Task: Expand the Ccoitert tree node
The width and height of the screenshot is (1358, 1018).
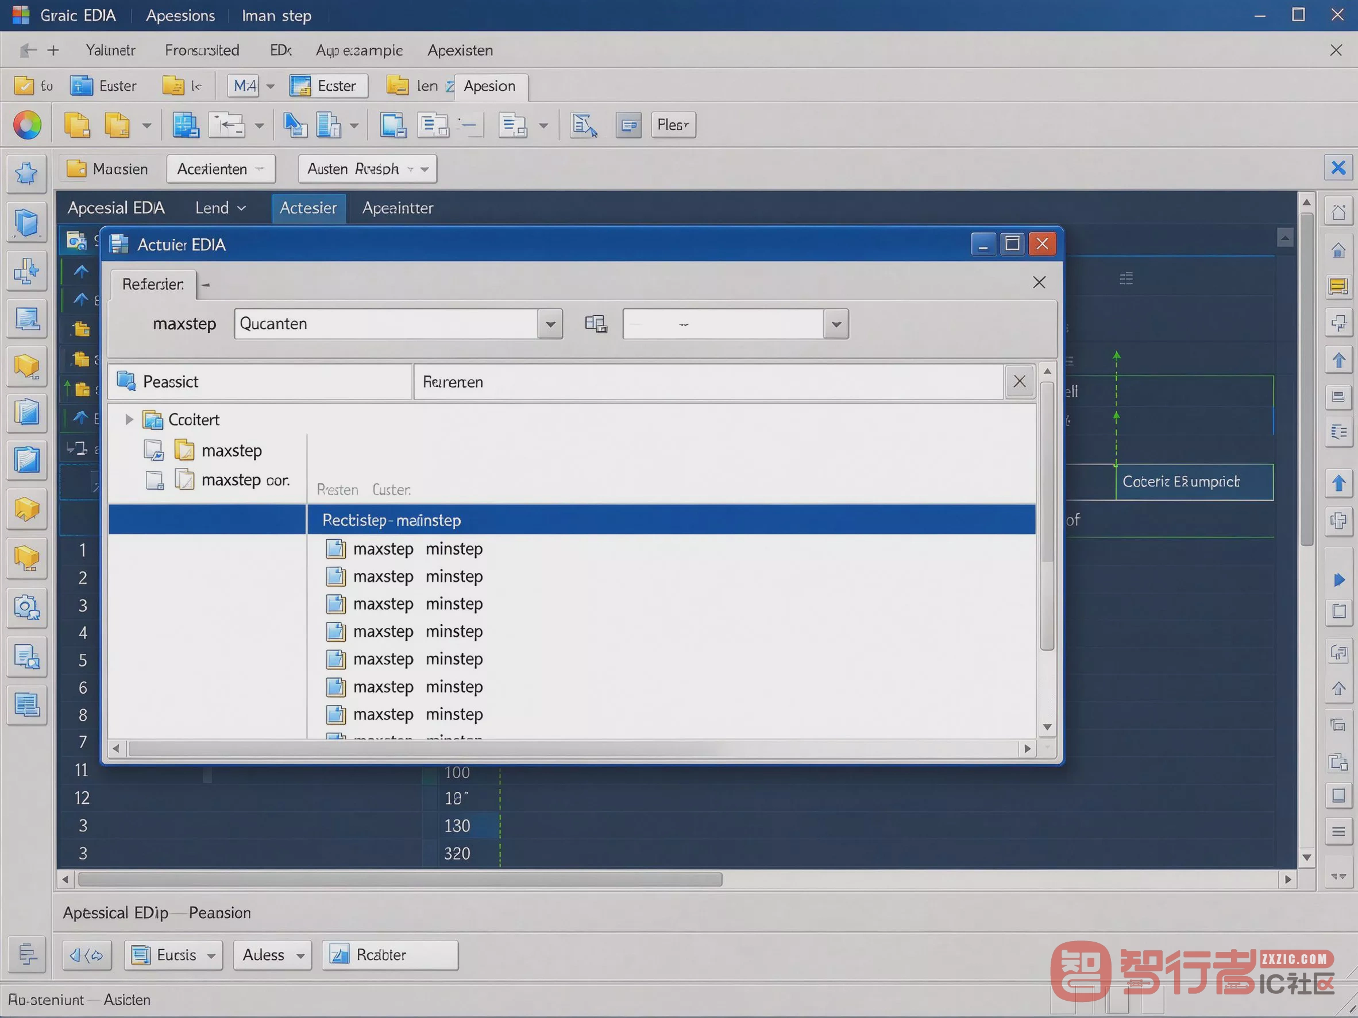Action: point(129,420)
